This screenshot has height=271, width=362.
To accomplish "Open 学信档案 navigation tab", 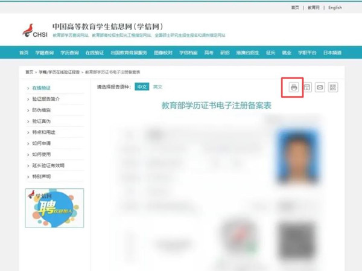I will click(188, 53).
